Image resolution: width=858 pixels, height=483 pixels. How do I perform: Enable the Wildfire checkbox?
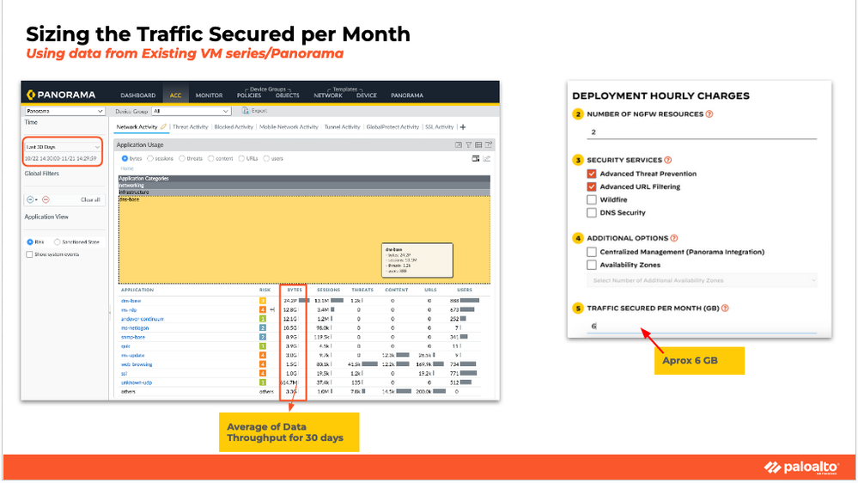click(592, 200)
